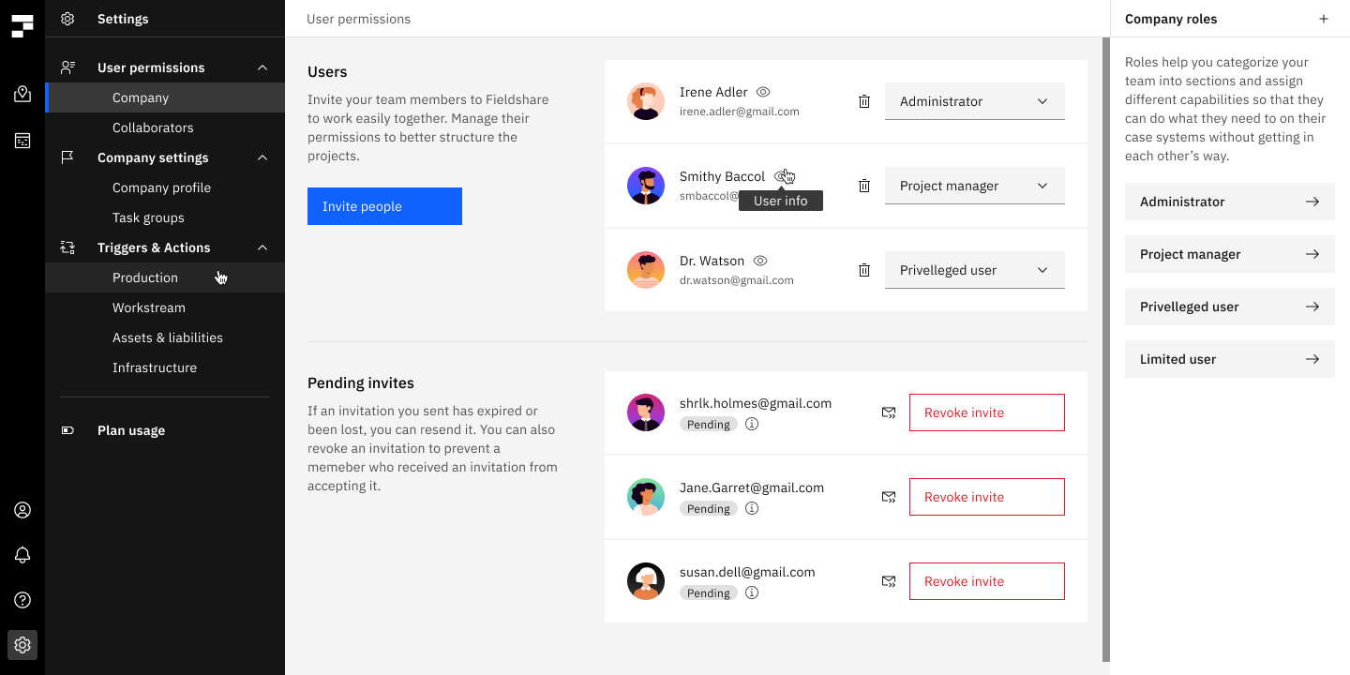Revoke invite for shrlk.holmes@gmail.com
This screenshot has width=1350, height=675.
[986, 412]
